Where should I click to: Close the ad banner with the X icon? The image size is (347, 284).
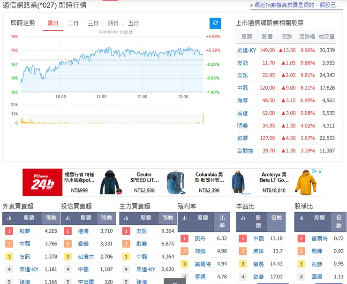[320, 172]
